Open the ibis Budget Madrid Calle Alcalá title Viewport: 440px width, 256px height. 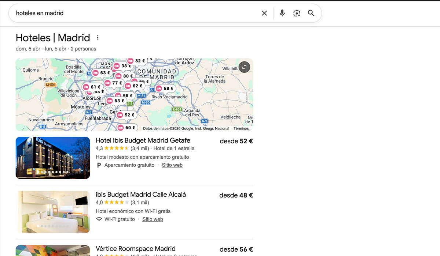[x=141, y=195]
